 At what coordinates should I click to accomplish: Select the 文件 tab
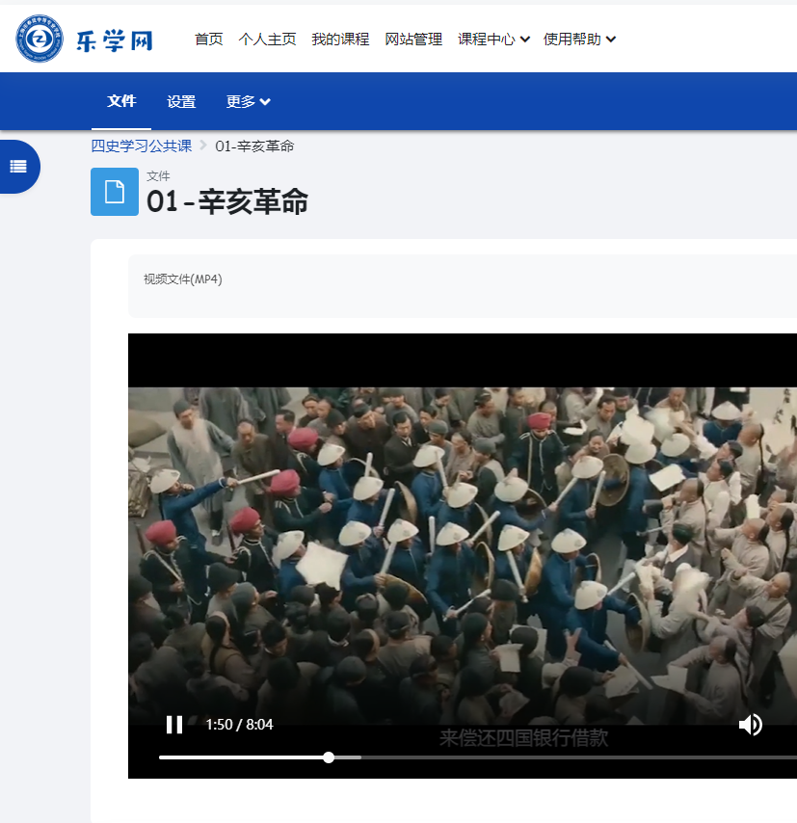[x=121, y=101]
